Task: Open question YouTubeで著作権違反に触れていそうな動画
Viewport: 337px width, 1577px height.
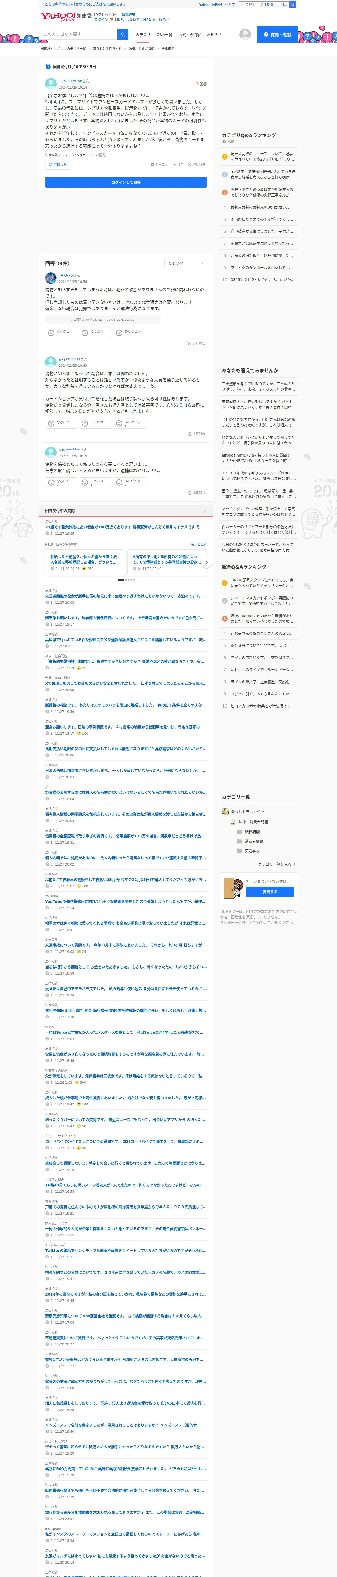Action: [125, 901]
